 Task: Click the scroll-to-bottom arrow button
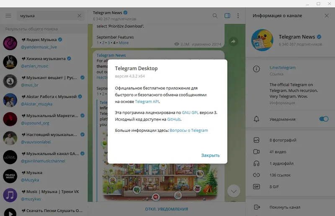pos(234,191)
